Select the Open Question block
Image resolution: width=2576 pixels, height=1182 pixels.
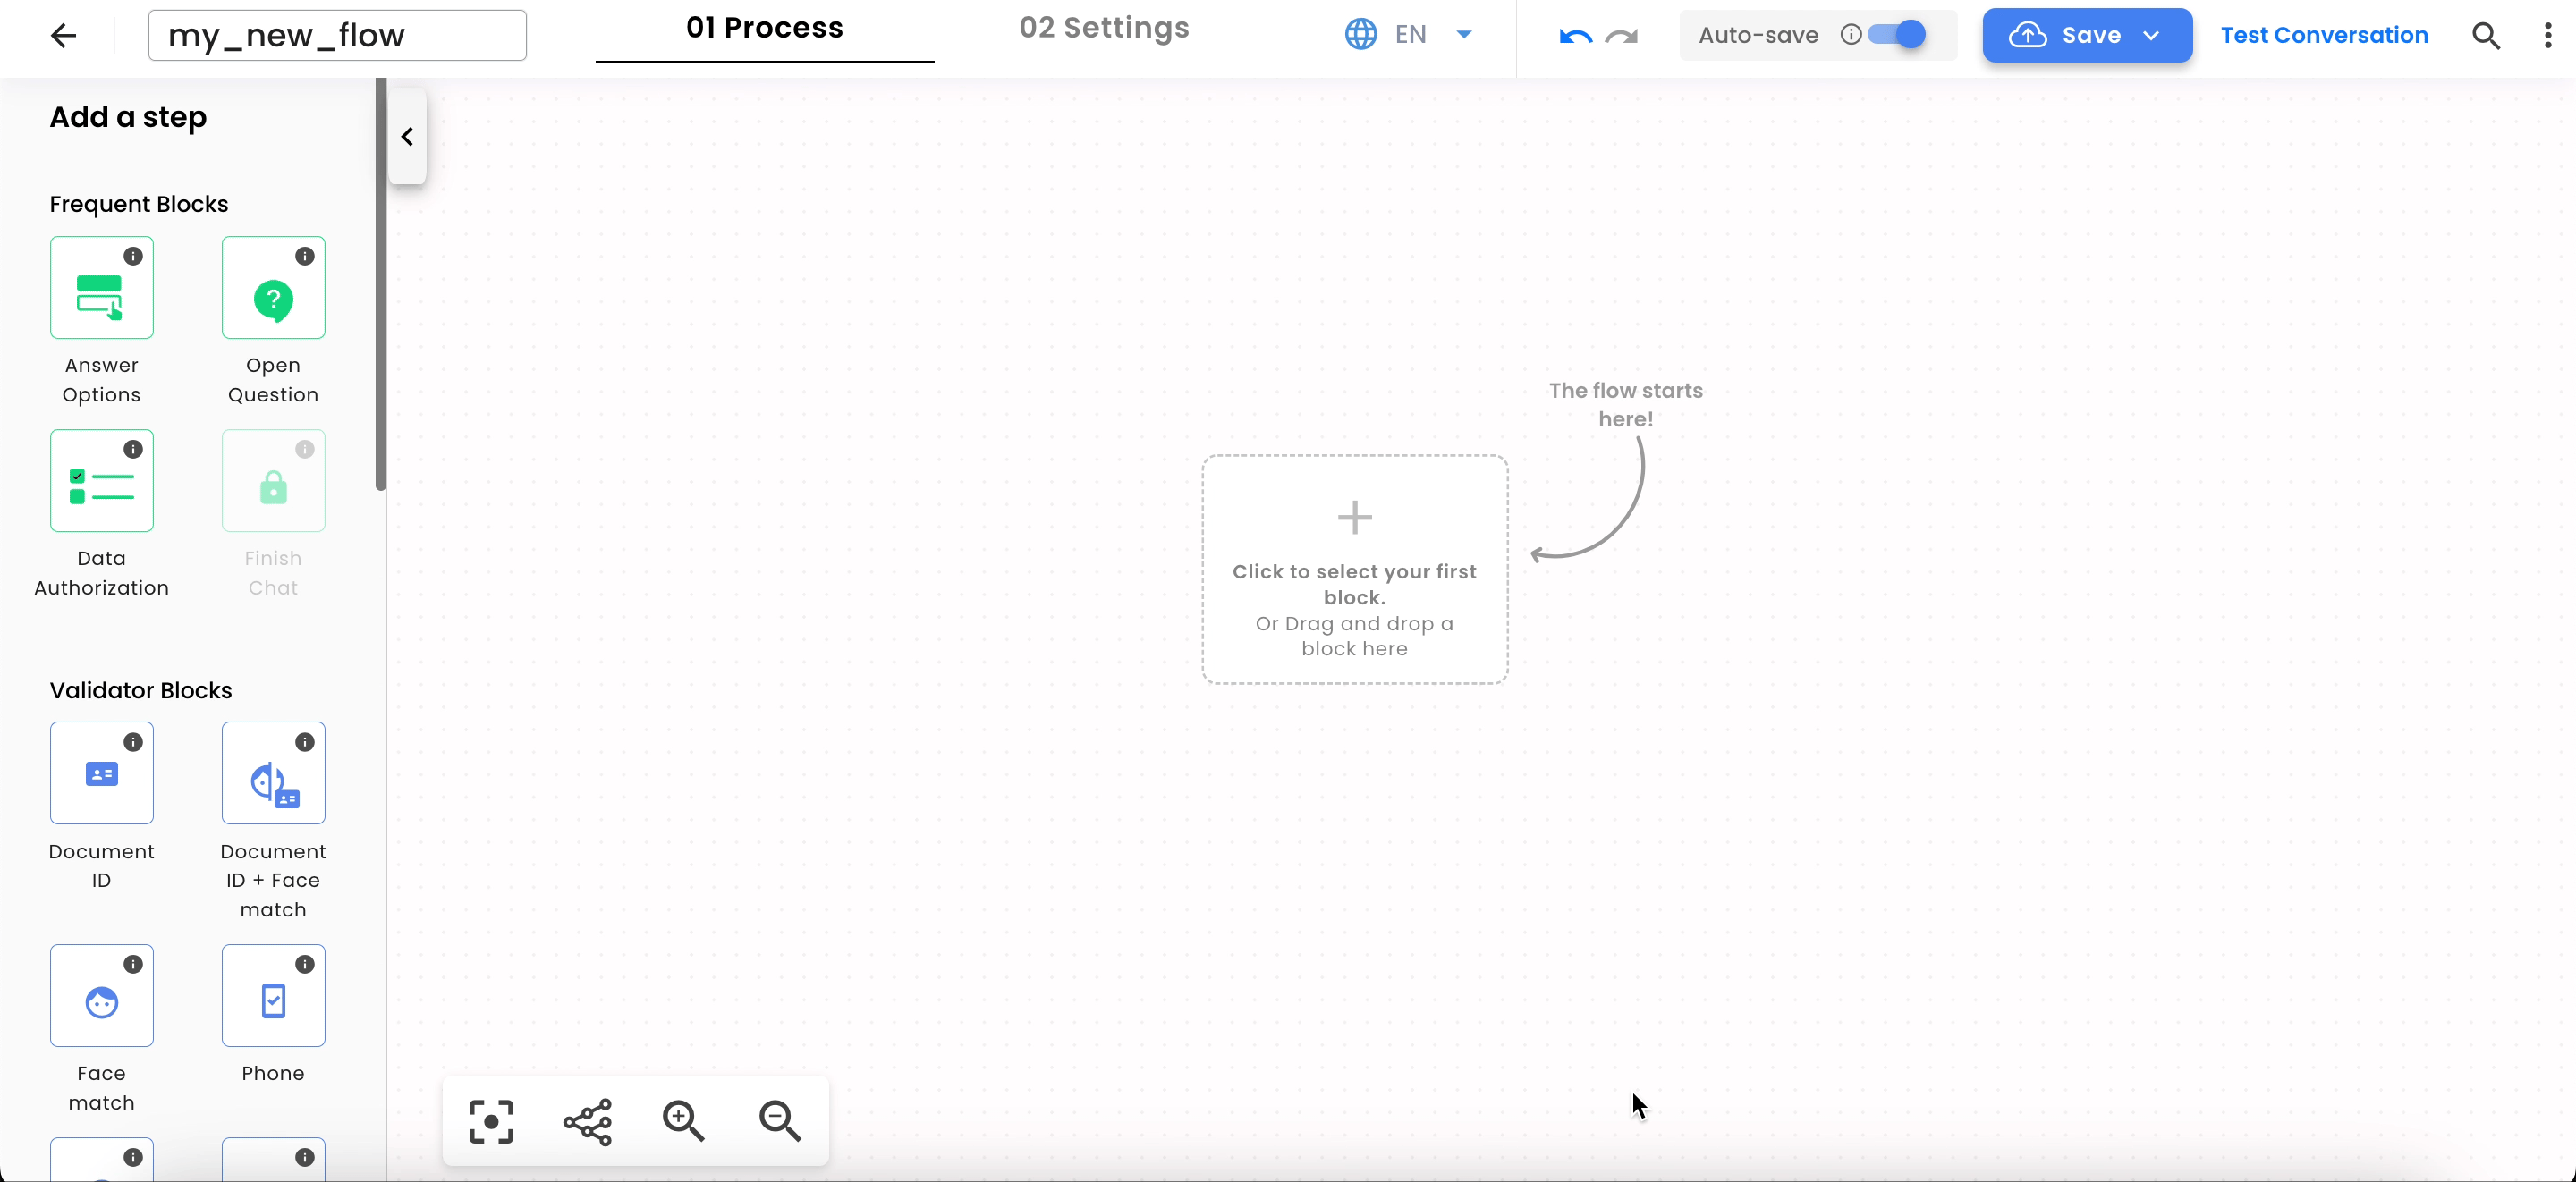point(273,288)
